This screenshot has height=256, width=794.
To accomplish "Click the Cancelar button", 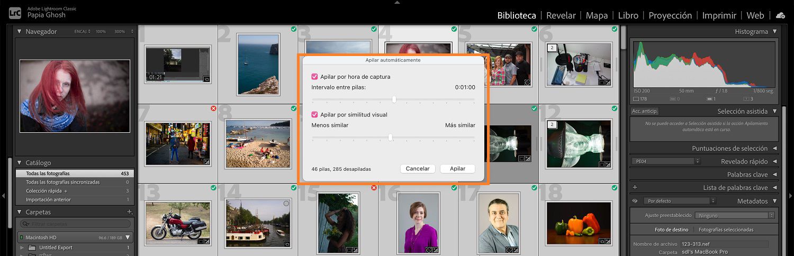I will (418, 169).
